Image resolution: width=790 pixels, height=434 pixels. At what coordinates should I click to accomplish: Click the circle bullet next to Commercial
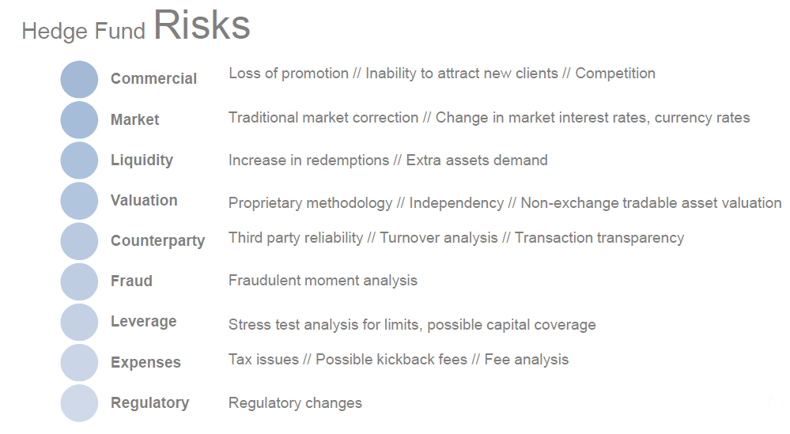[79, 80]
